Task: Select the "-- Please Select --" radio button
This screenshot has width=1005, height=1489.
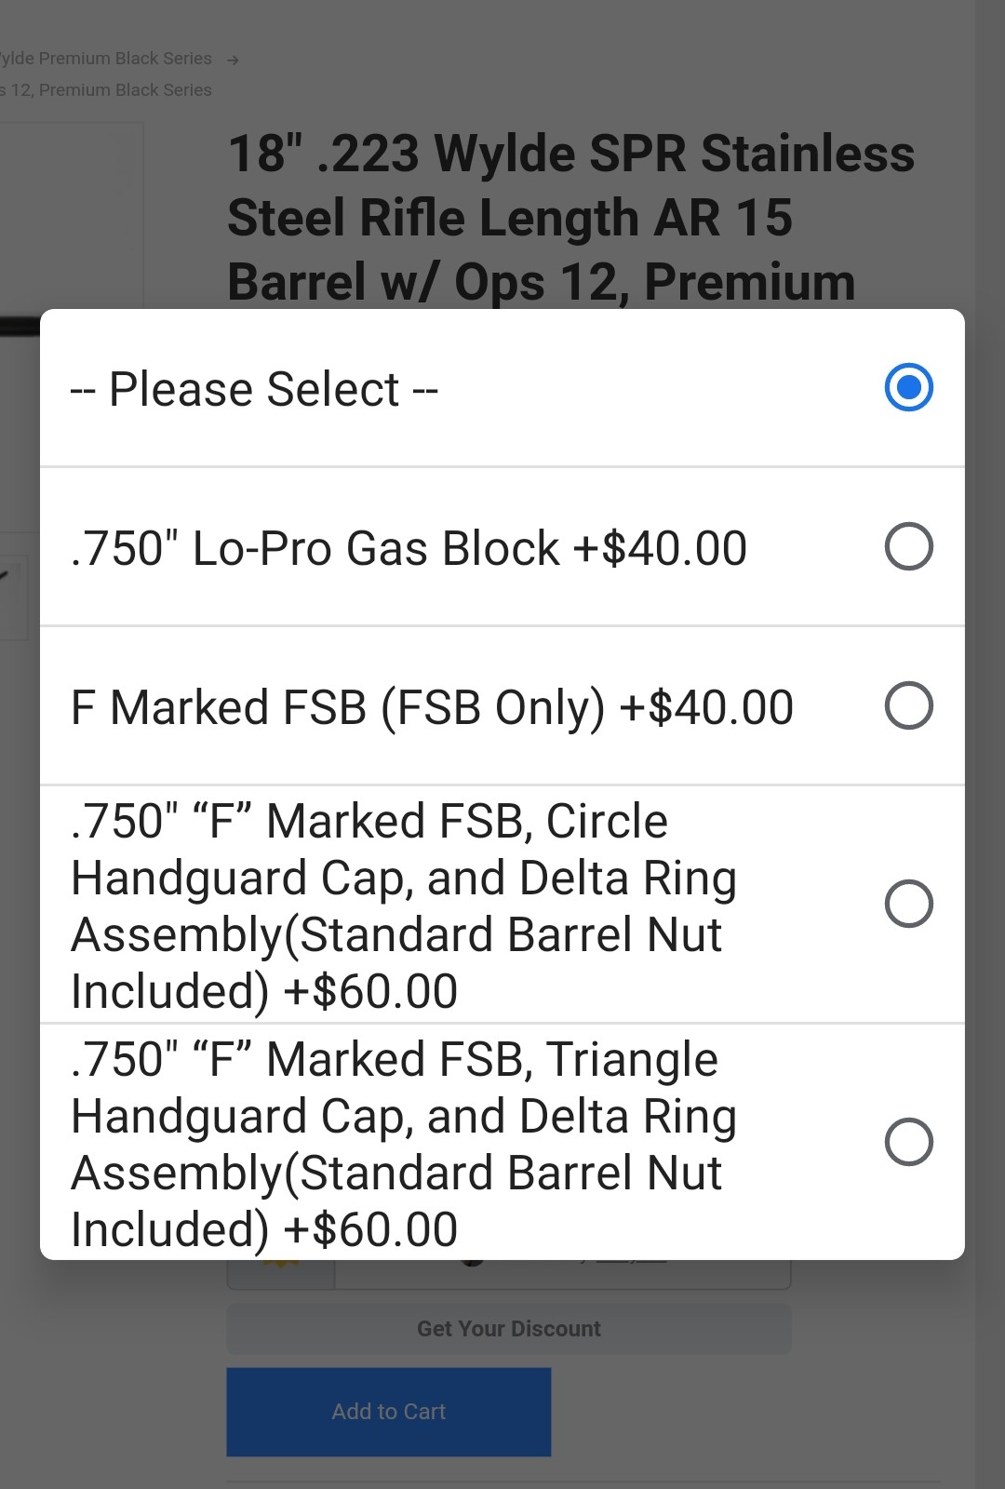Action: (908, 387)
